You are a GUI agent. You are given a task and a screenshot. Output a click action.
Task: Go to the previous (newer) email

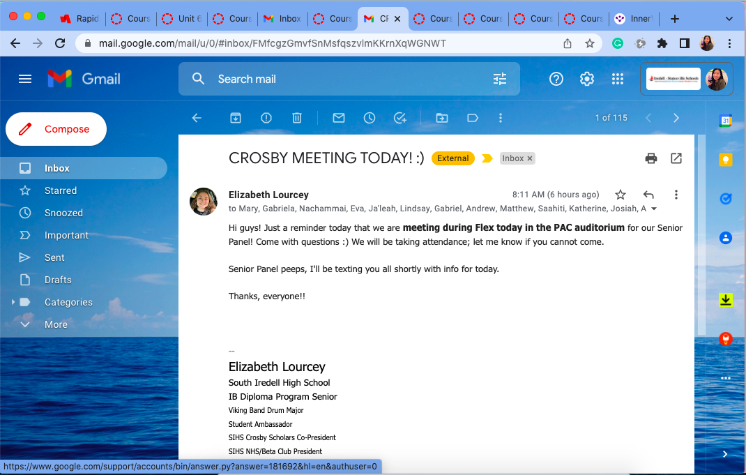click(648, 118)
